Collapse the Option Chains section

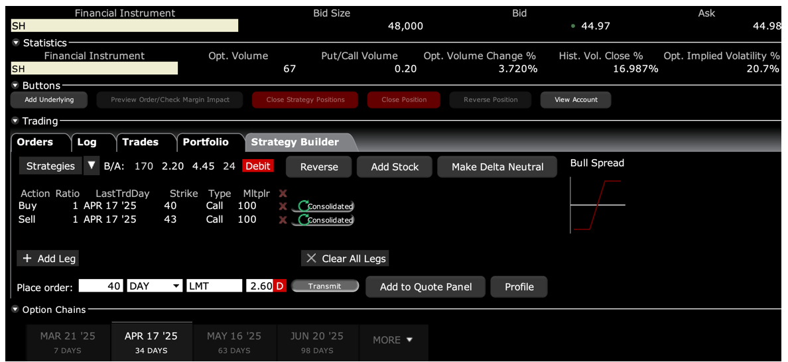pos(16,310)
